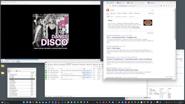The height and width of the screenshot is (104, 185).
Task: Open VLC extended settings button
Action: (x=14, y=62)
